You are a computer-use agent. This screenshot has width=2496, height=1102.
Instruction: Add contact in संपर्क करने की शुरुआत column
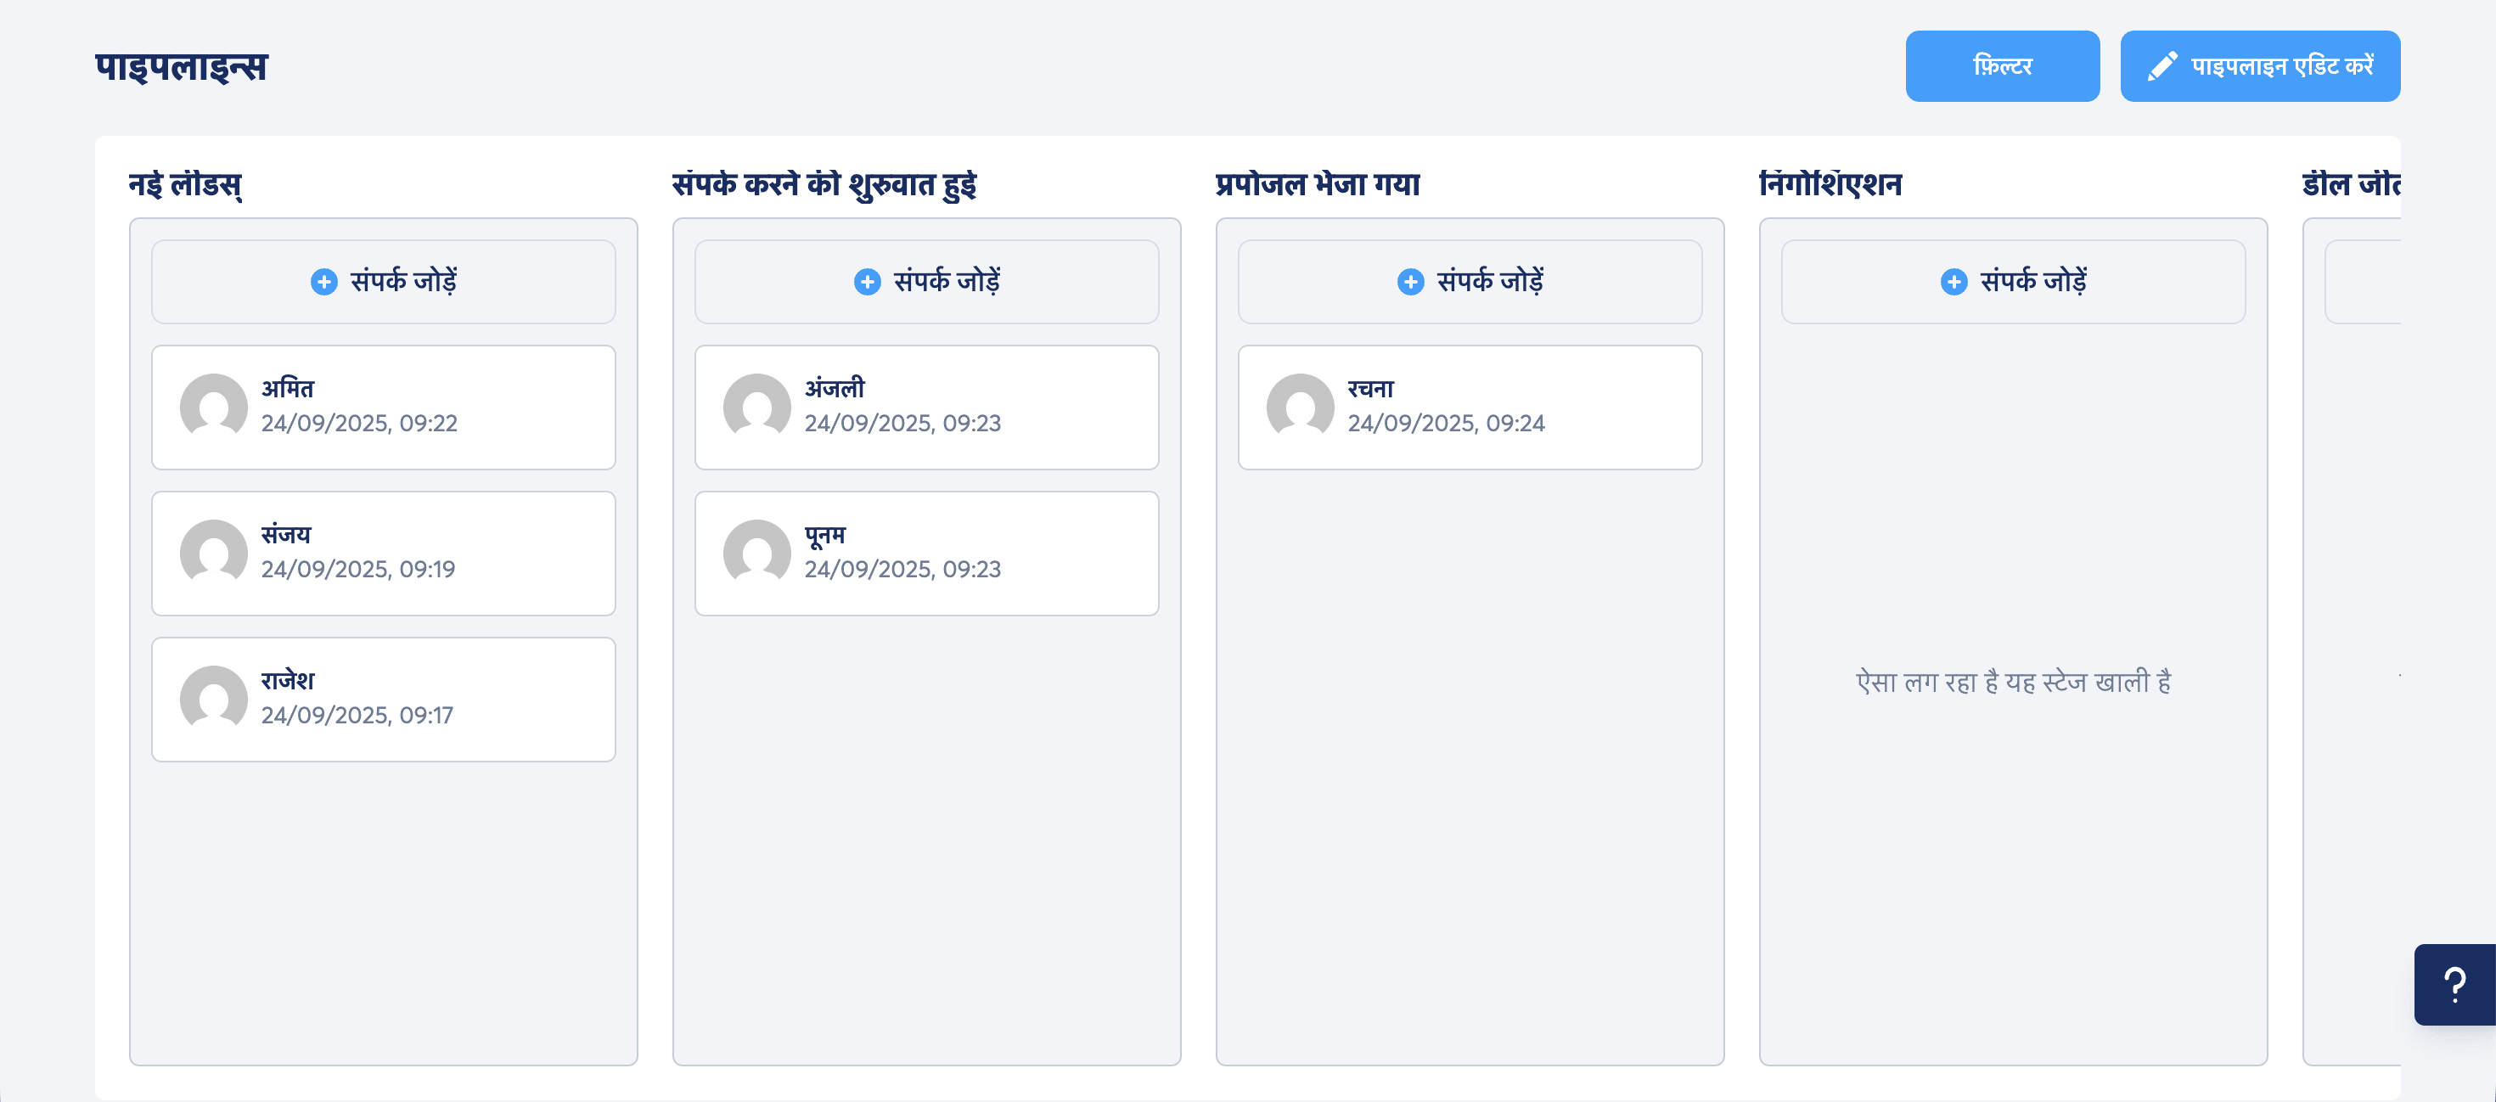tap(925, 282)
